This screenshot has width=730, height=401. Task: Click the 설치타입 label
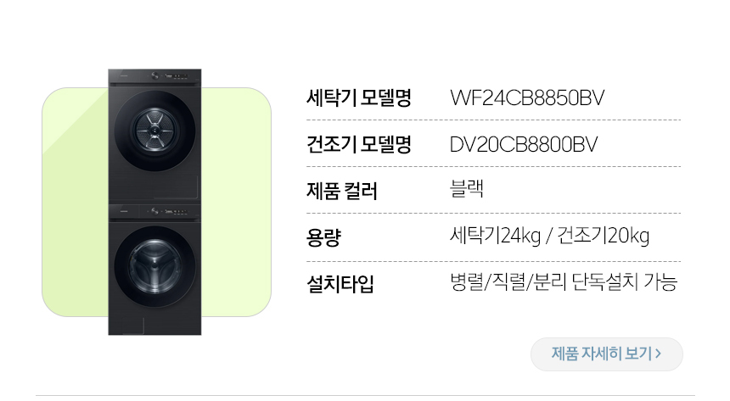pyautogui.click(x=340, y=284)
